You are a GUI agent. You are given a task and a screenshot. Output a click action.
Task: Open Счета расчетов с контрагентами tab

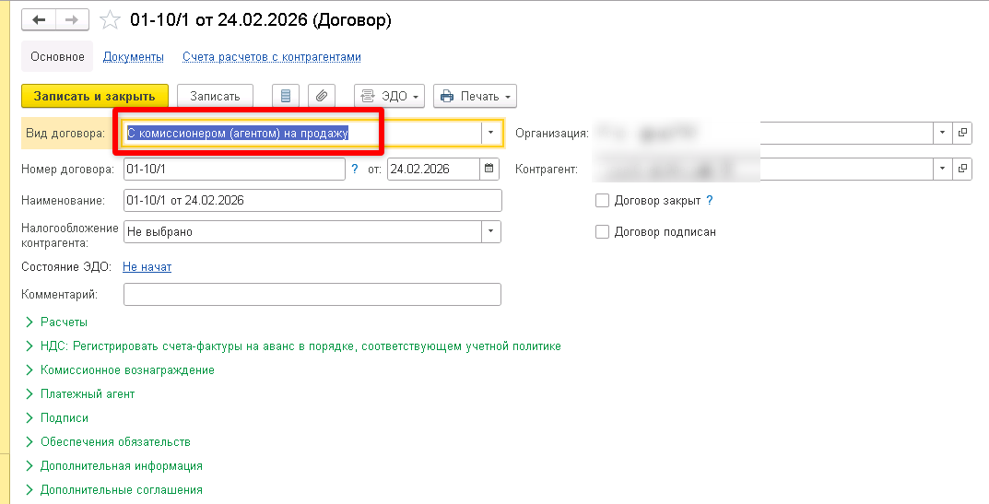272,57
